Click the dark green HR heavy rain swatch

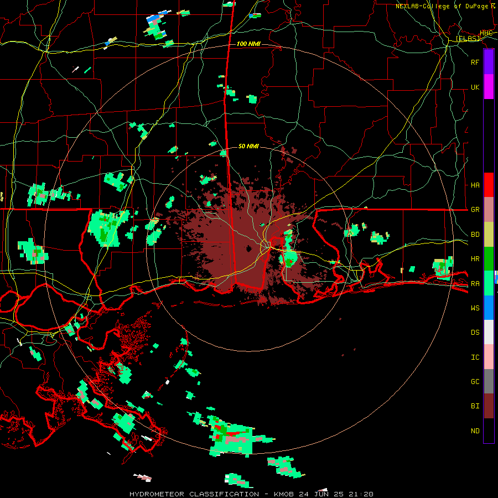tap(489, 259)
